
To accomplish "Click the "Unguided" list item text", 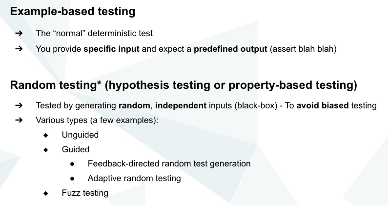I will coord(81,135).
